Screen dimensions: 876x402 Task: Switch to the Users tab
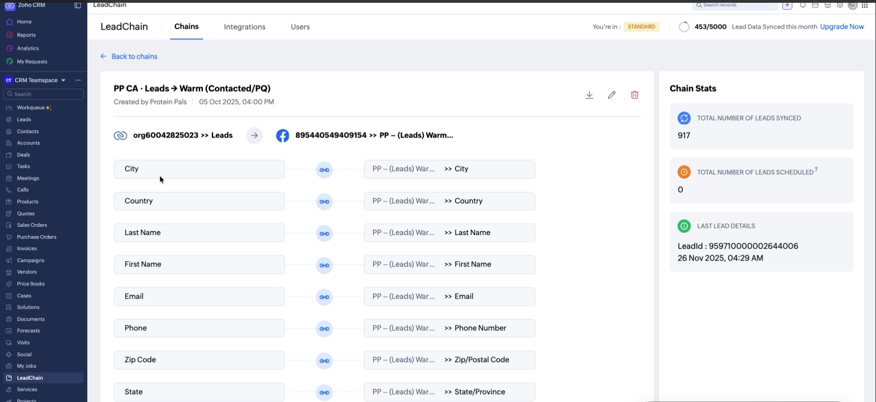tap(300, 27)
